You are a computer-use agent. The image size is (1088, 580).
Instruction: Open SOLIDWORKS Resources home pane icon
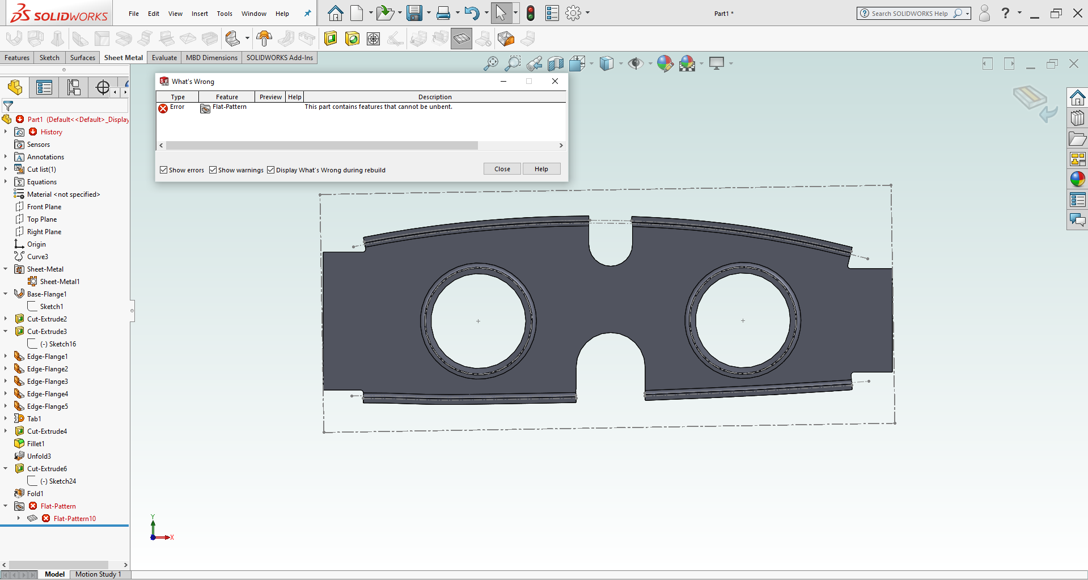tap(1077, 98)
